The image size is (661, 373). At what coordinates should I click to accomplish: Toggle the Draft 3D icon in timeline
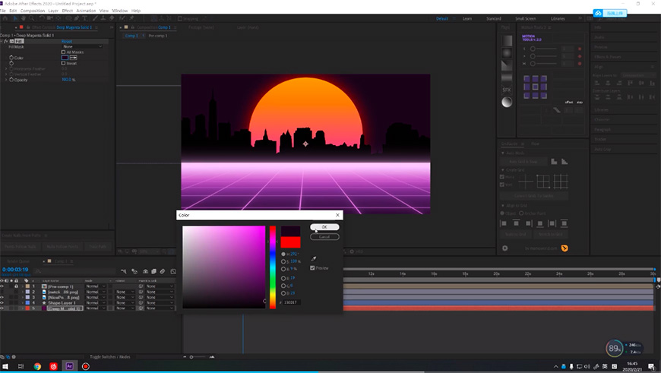point(134,271)
